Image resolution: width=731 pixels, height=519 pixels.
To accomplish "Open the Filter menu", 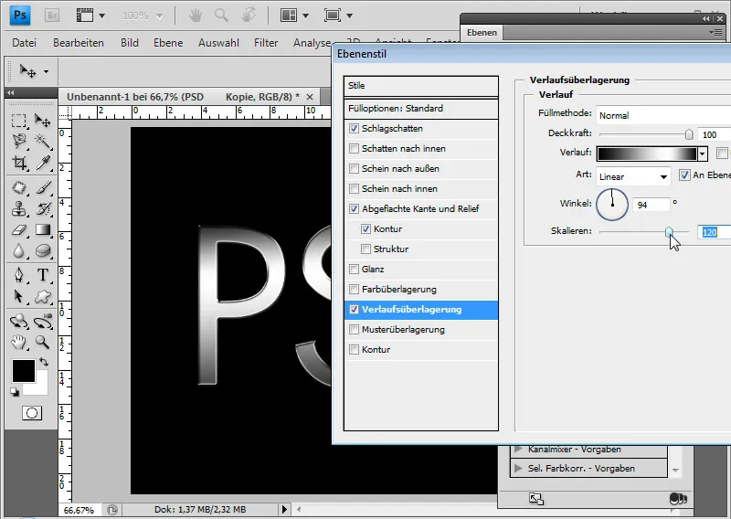I will coord(266,43).
